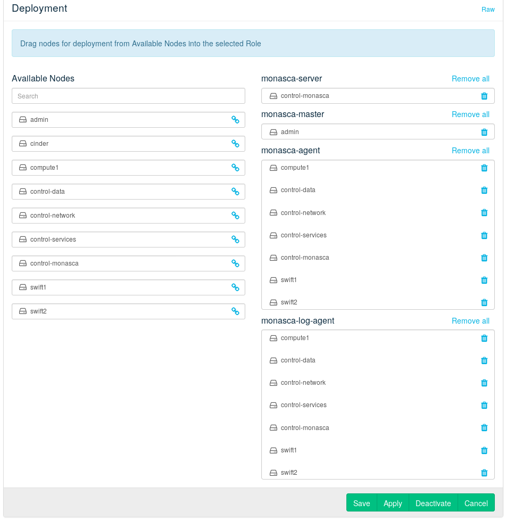Open the Raw view link
506x520 pixels.
tap(488, 10)
